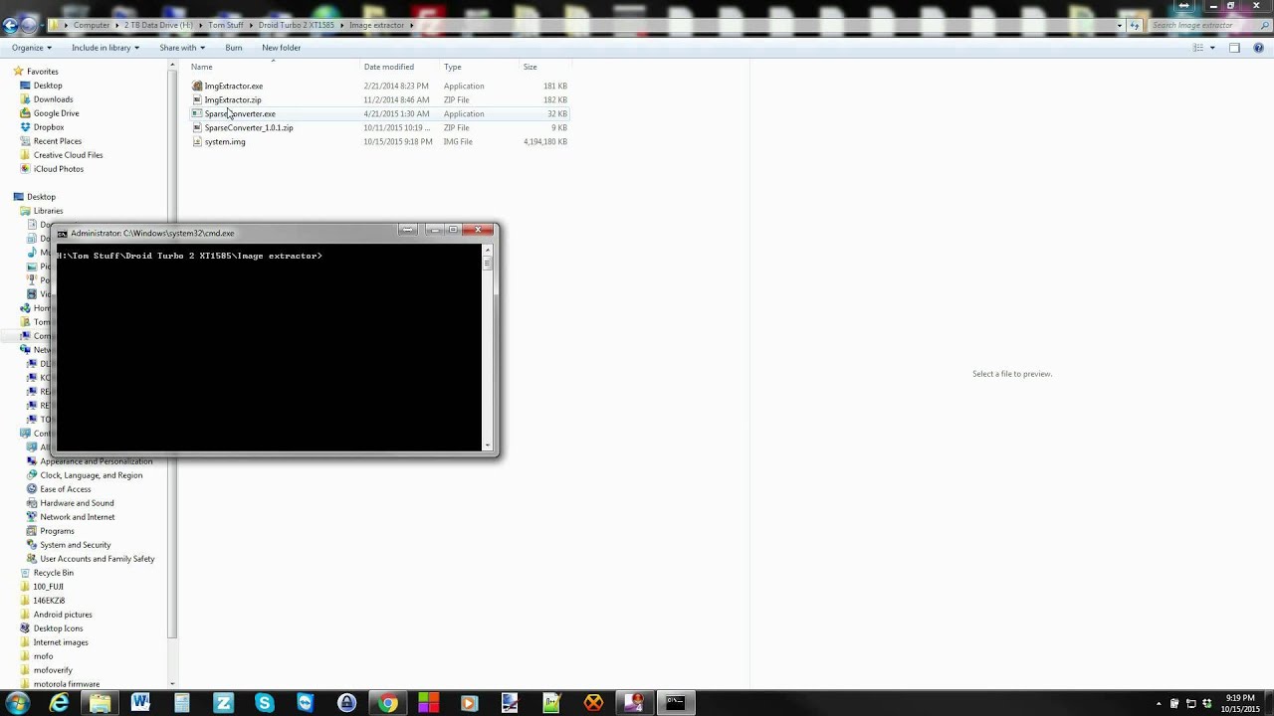The image size is (1274, 716).
Task: Open User Accounts and Family Safety
Action: pyautogui.click(x=98, y=559)
